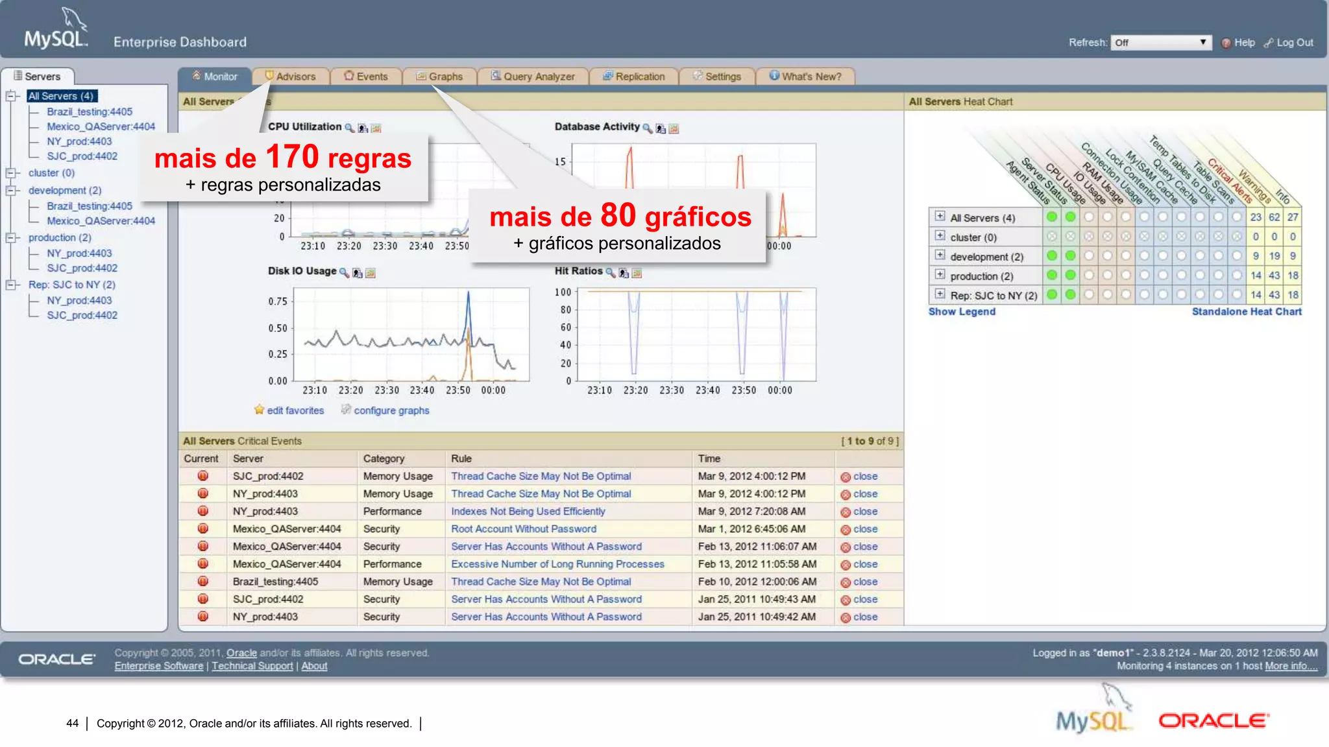Click the Disk IO Usage graph
The image size is (1329, 747).
(411, 335)
